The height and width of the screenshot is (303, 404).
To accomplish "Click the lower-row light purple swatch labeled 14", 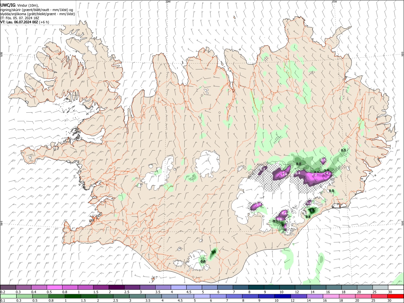I will click(314, 296).
